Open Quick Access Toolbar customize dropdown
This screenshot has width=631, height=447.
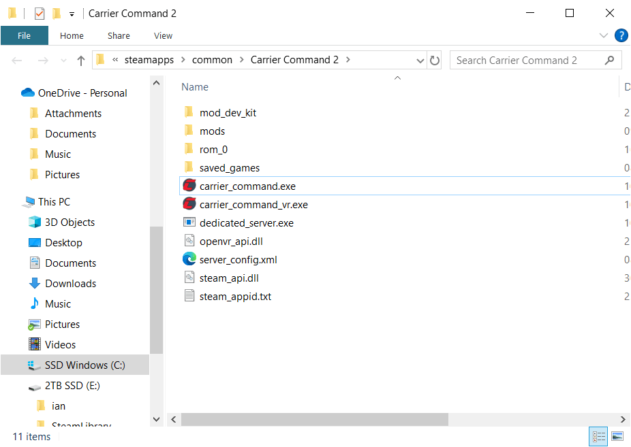(72, 14)
